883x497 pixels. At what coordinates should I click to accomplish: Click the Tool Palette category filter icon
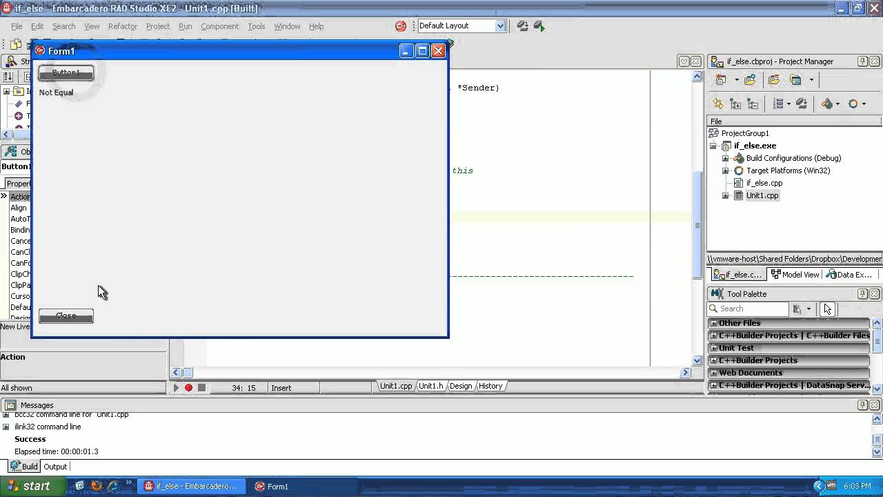pyautogui.click(x=797, y=309)
